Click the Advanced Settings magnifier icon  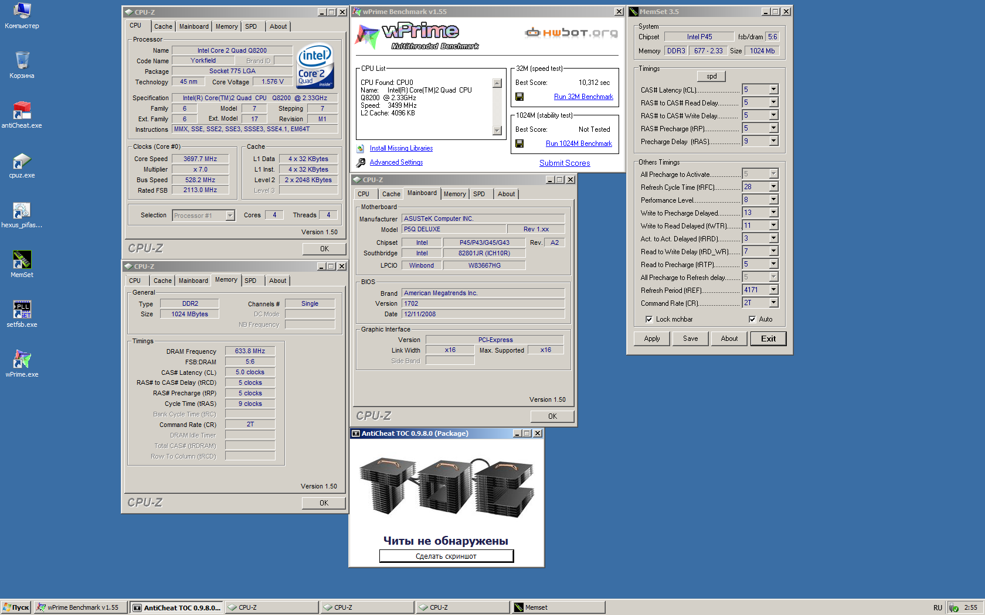click(361, 163)
